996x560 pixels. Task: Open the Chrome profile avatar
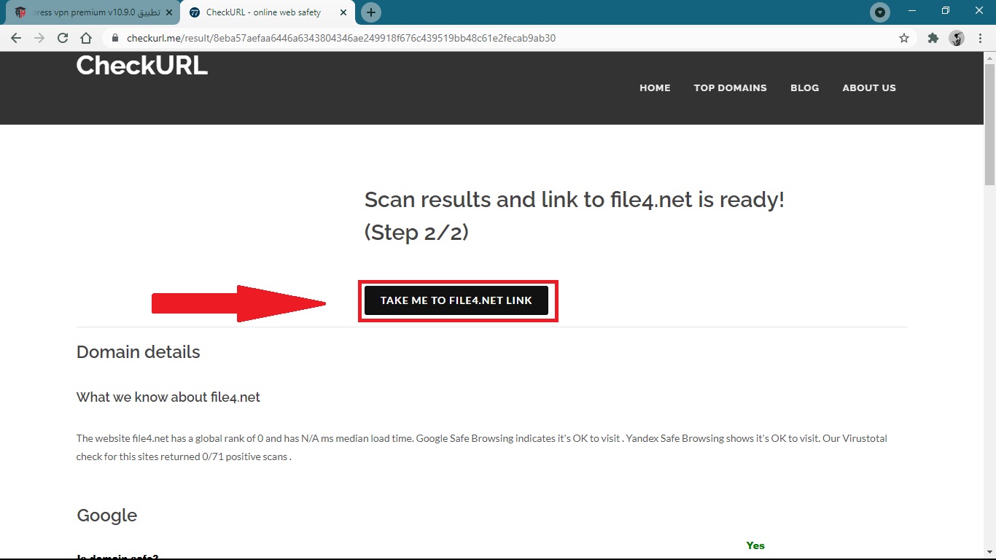[x=957, y=38]
